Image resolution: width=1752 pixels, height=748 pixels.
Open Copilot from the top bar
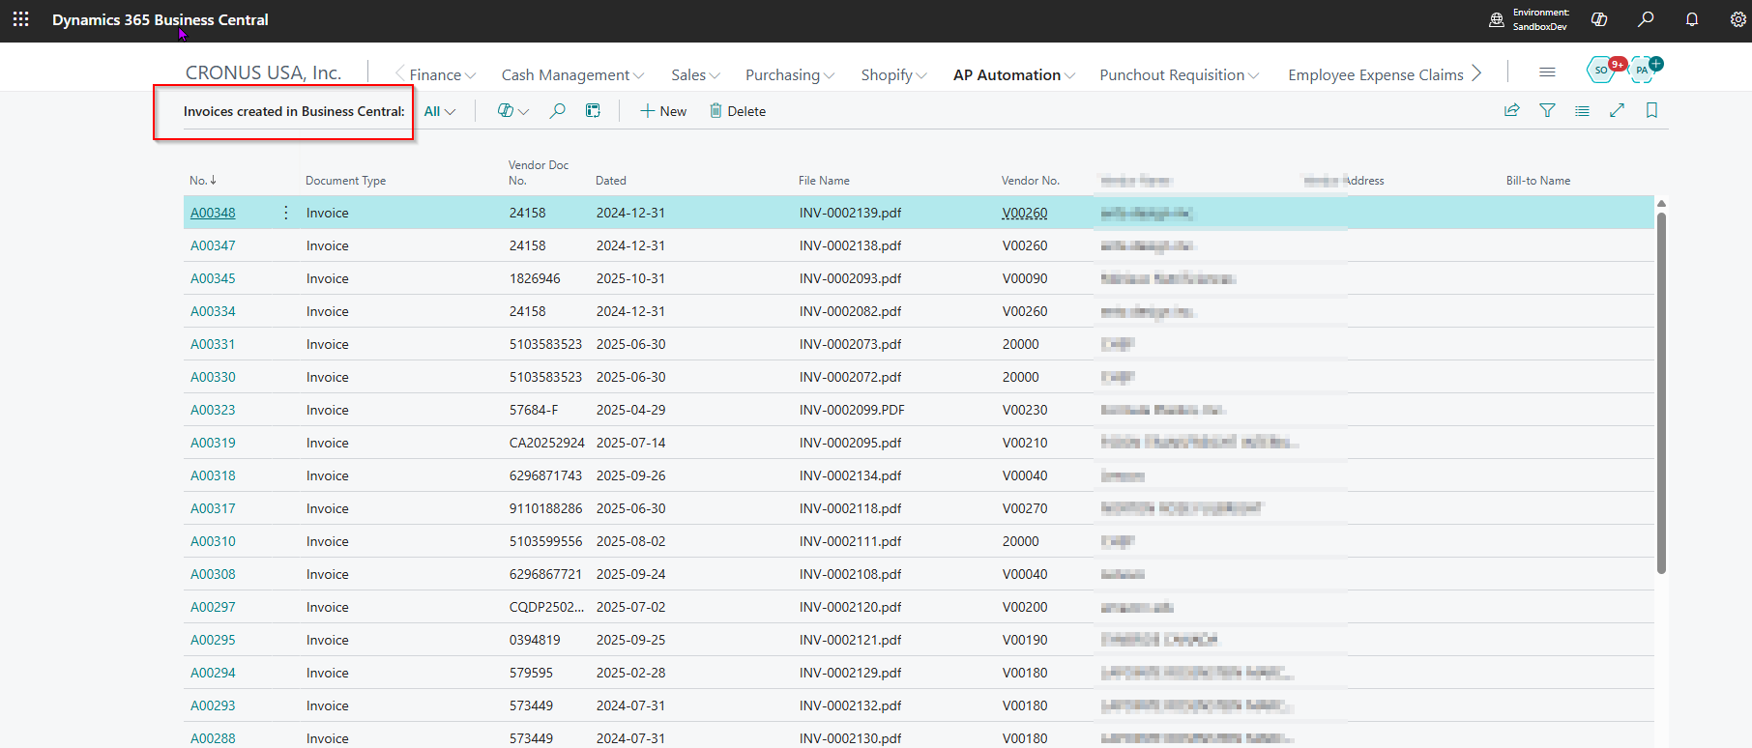click(x=1599, y=19)
